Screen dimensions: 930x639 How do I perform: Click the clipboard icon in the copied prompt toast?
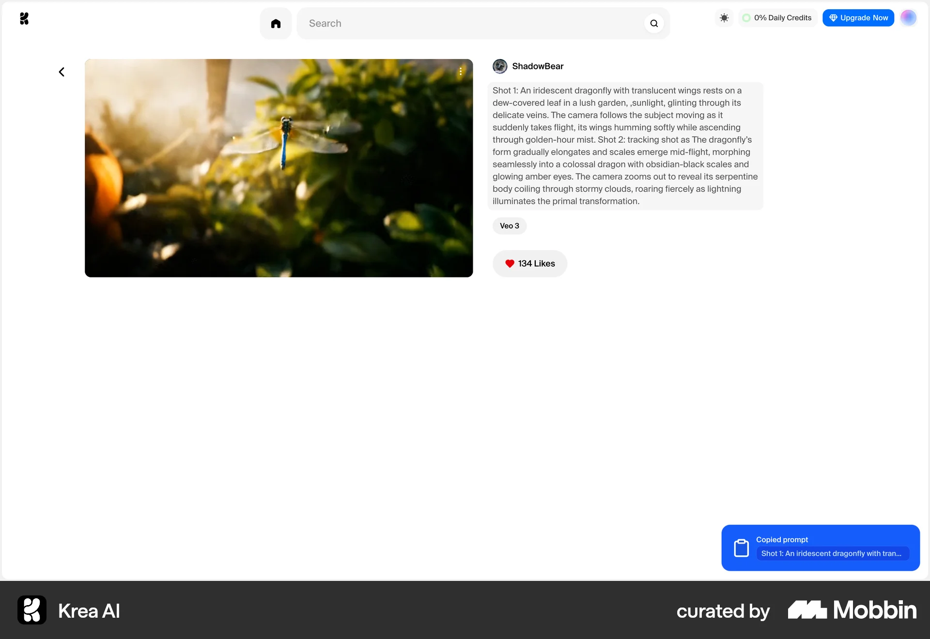tap(742, 548)
